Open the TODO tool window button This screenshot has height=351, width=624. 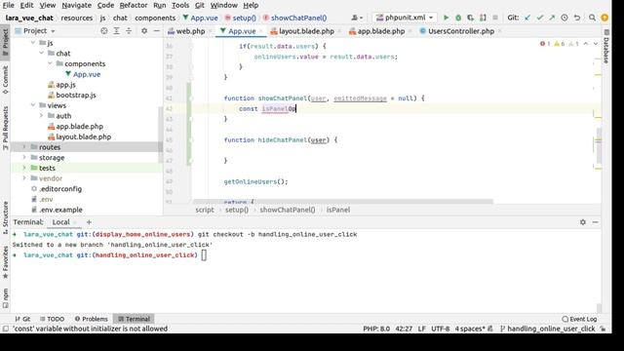coord(52,319)
